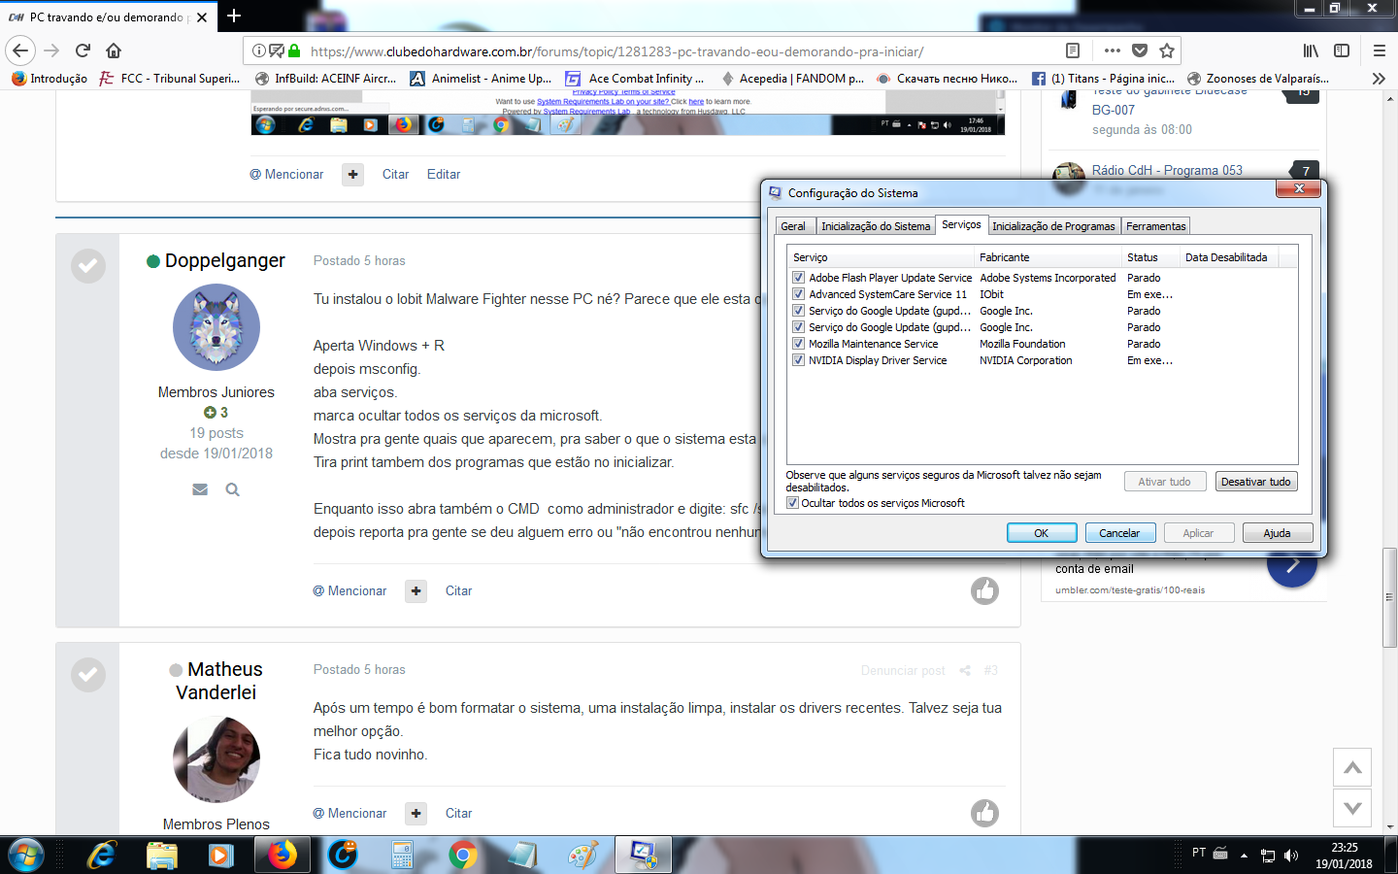The width and height of the screenshot is (1398, 874).
Task: Open Windows Start button
Action: [25, 855]
